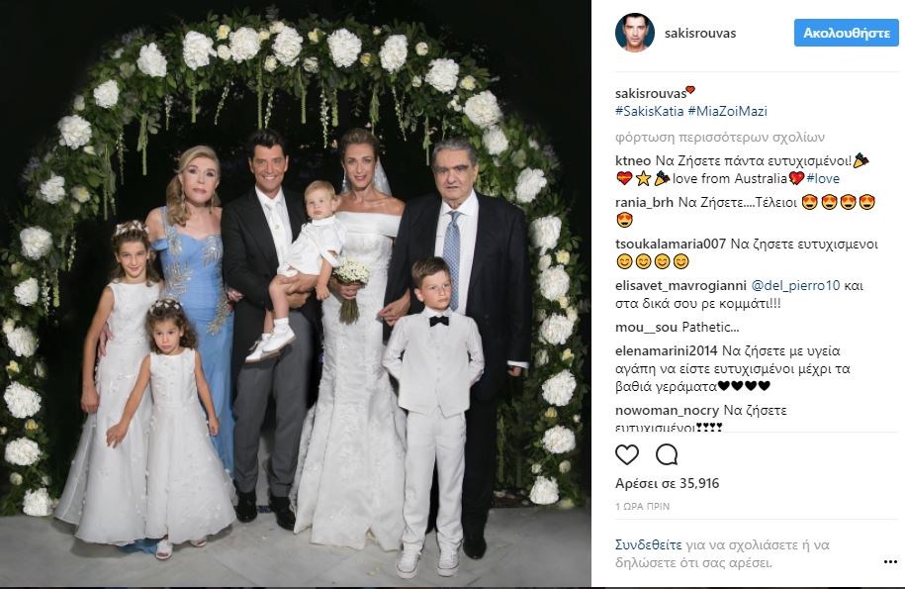The image size is (905, 589).
Task: Click the wedding photo image
Action: click(x=296, y=295)
